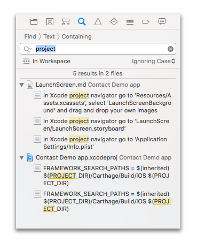This screenshot has width=197, height=243.
Task: Click the Text breadcrumb option
Action: (49, 36)
